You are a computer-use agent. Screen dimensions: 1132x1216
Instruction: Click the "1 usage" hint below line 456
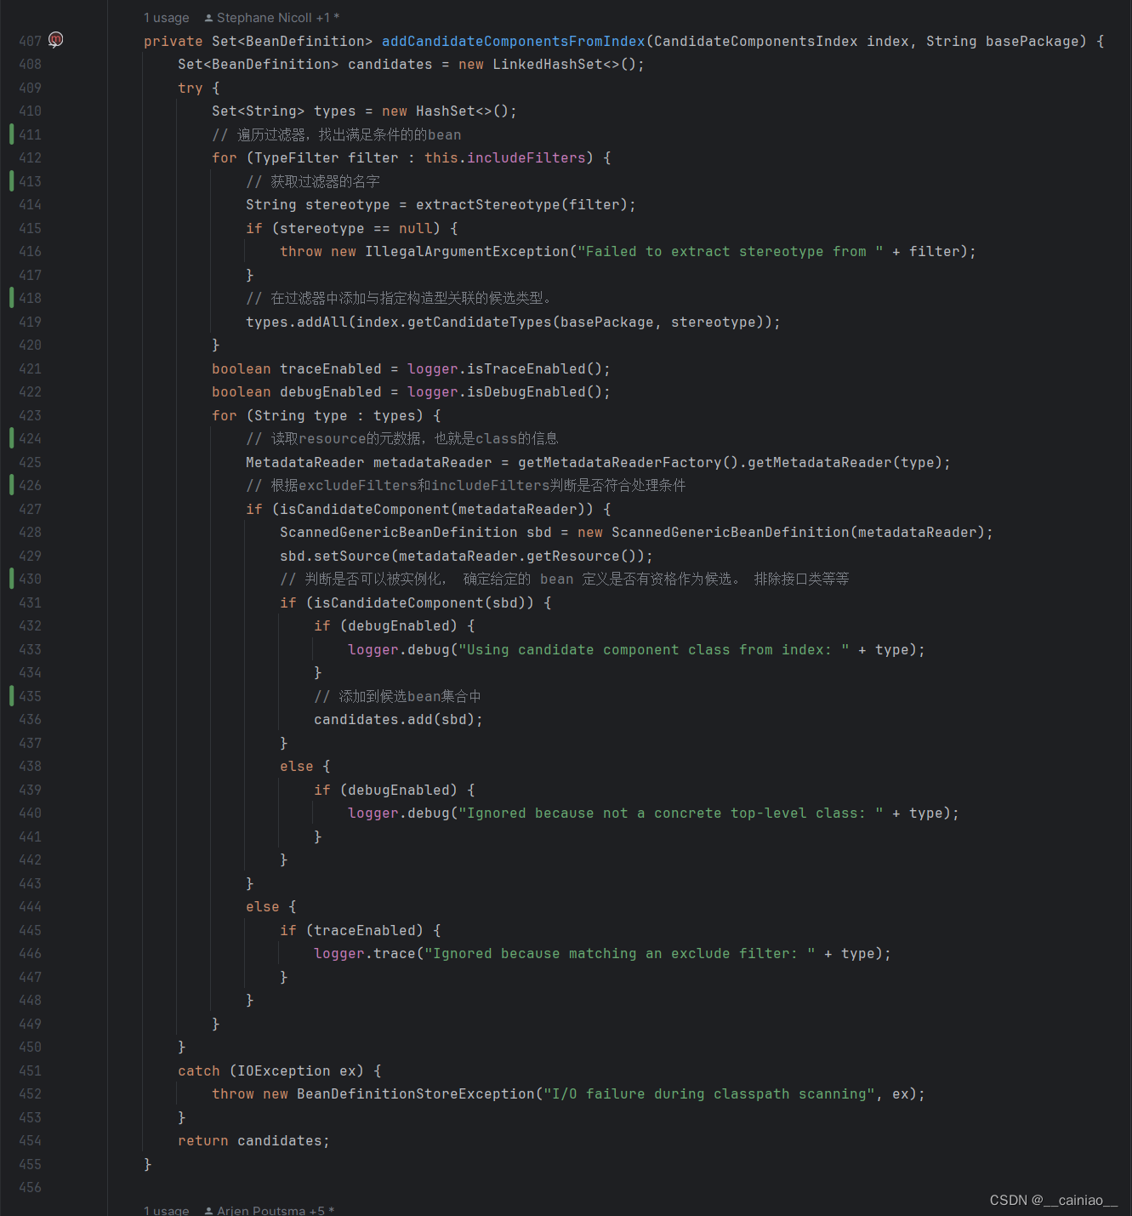pos(167,1210)
